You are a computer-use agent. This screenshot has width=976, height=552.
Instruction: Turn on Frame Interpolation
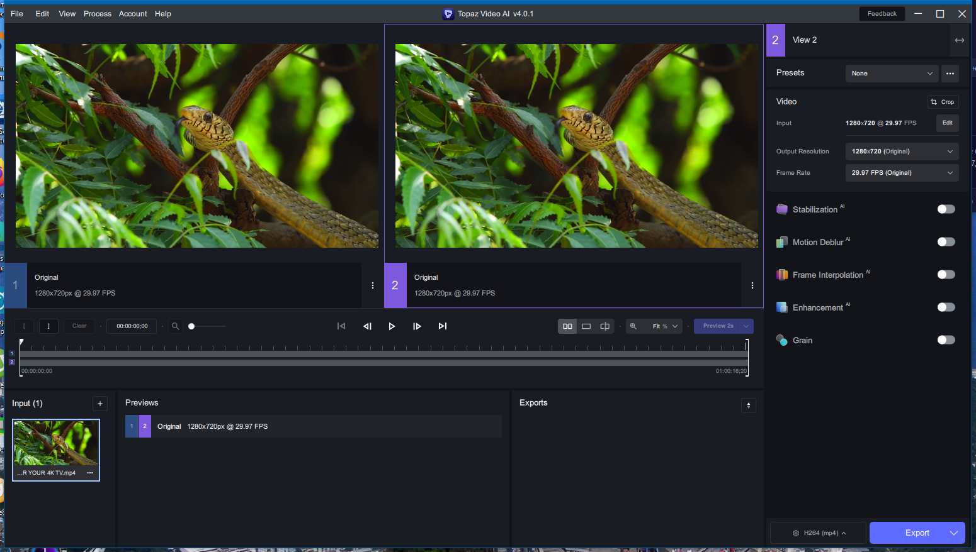click(946, 275)
